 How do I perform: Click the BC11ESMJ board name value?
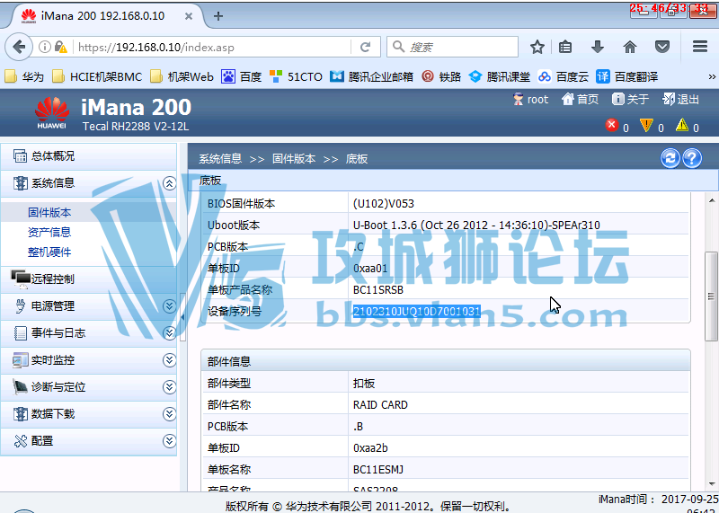tap(378, 470)
